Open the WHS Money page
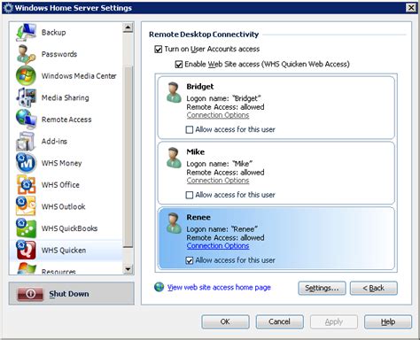Screen dimensions: 420x340 click(62, 163)
